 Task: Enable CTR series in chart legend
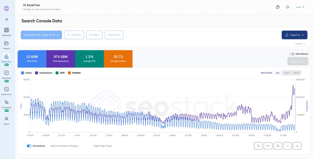tap(60, 73)
